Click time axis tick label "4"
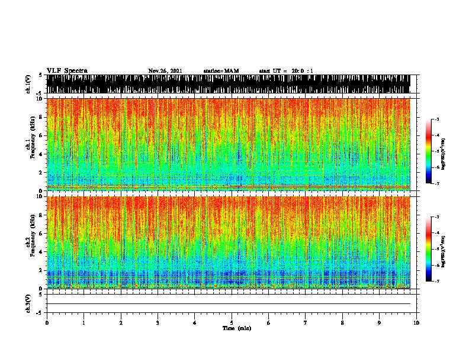 click(x=195, y=323)
